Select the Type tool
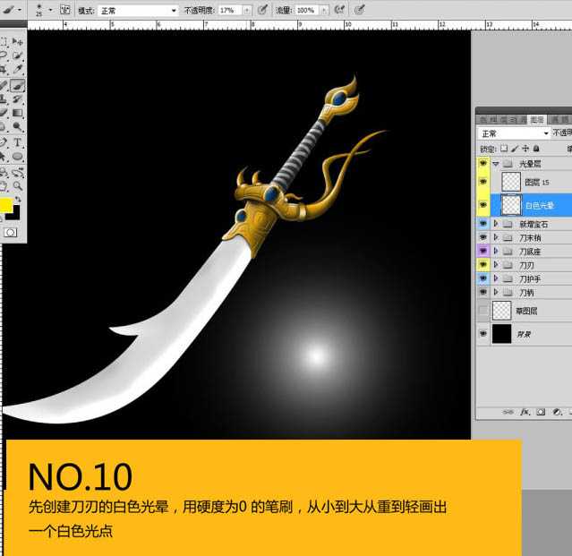 tap(17, 142)
